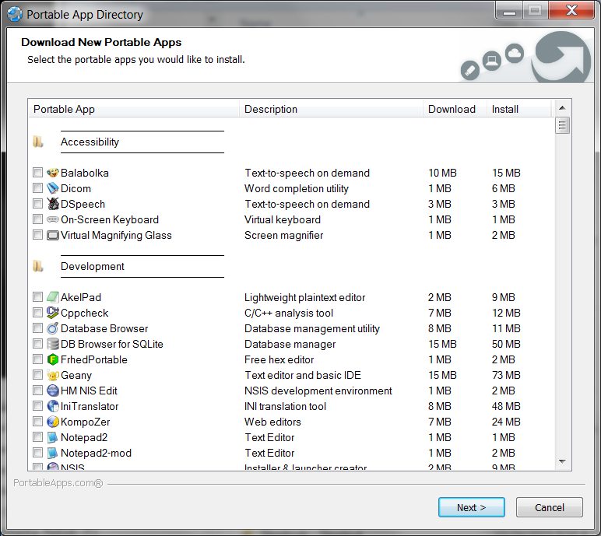Click the 'Virtual keyboard' description
Image resolution: width=601 pixels, height=536 pixels.
pos(283,219)
